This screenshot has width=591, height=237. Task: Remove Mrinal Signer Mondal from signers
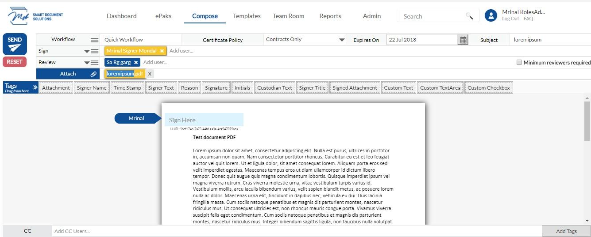pyautogui.click(x=162, y=51)
